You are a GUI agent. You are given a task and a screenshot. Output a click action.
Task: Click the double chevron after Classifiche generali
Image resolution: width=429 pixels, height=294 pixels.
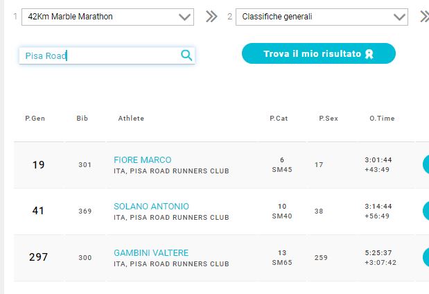425,17
